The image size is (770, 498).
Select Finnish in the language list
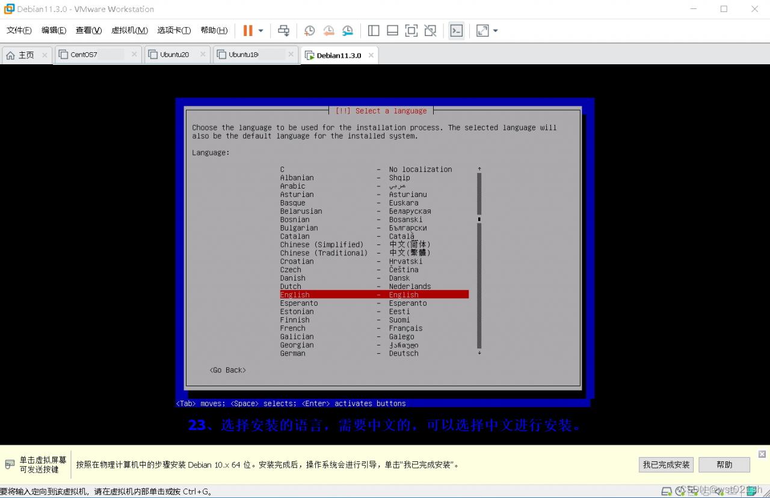click(x=374, y=320)
